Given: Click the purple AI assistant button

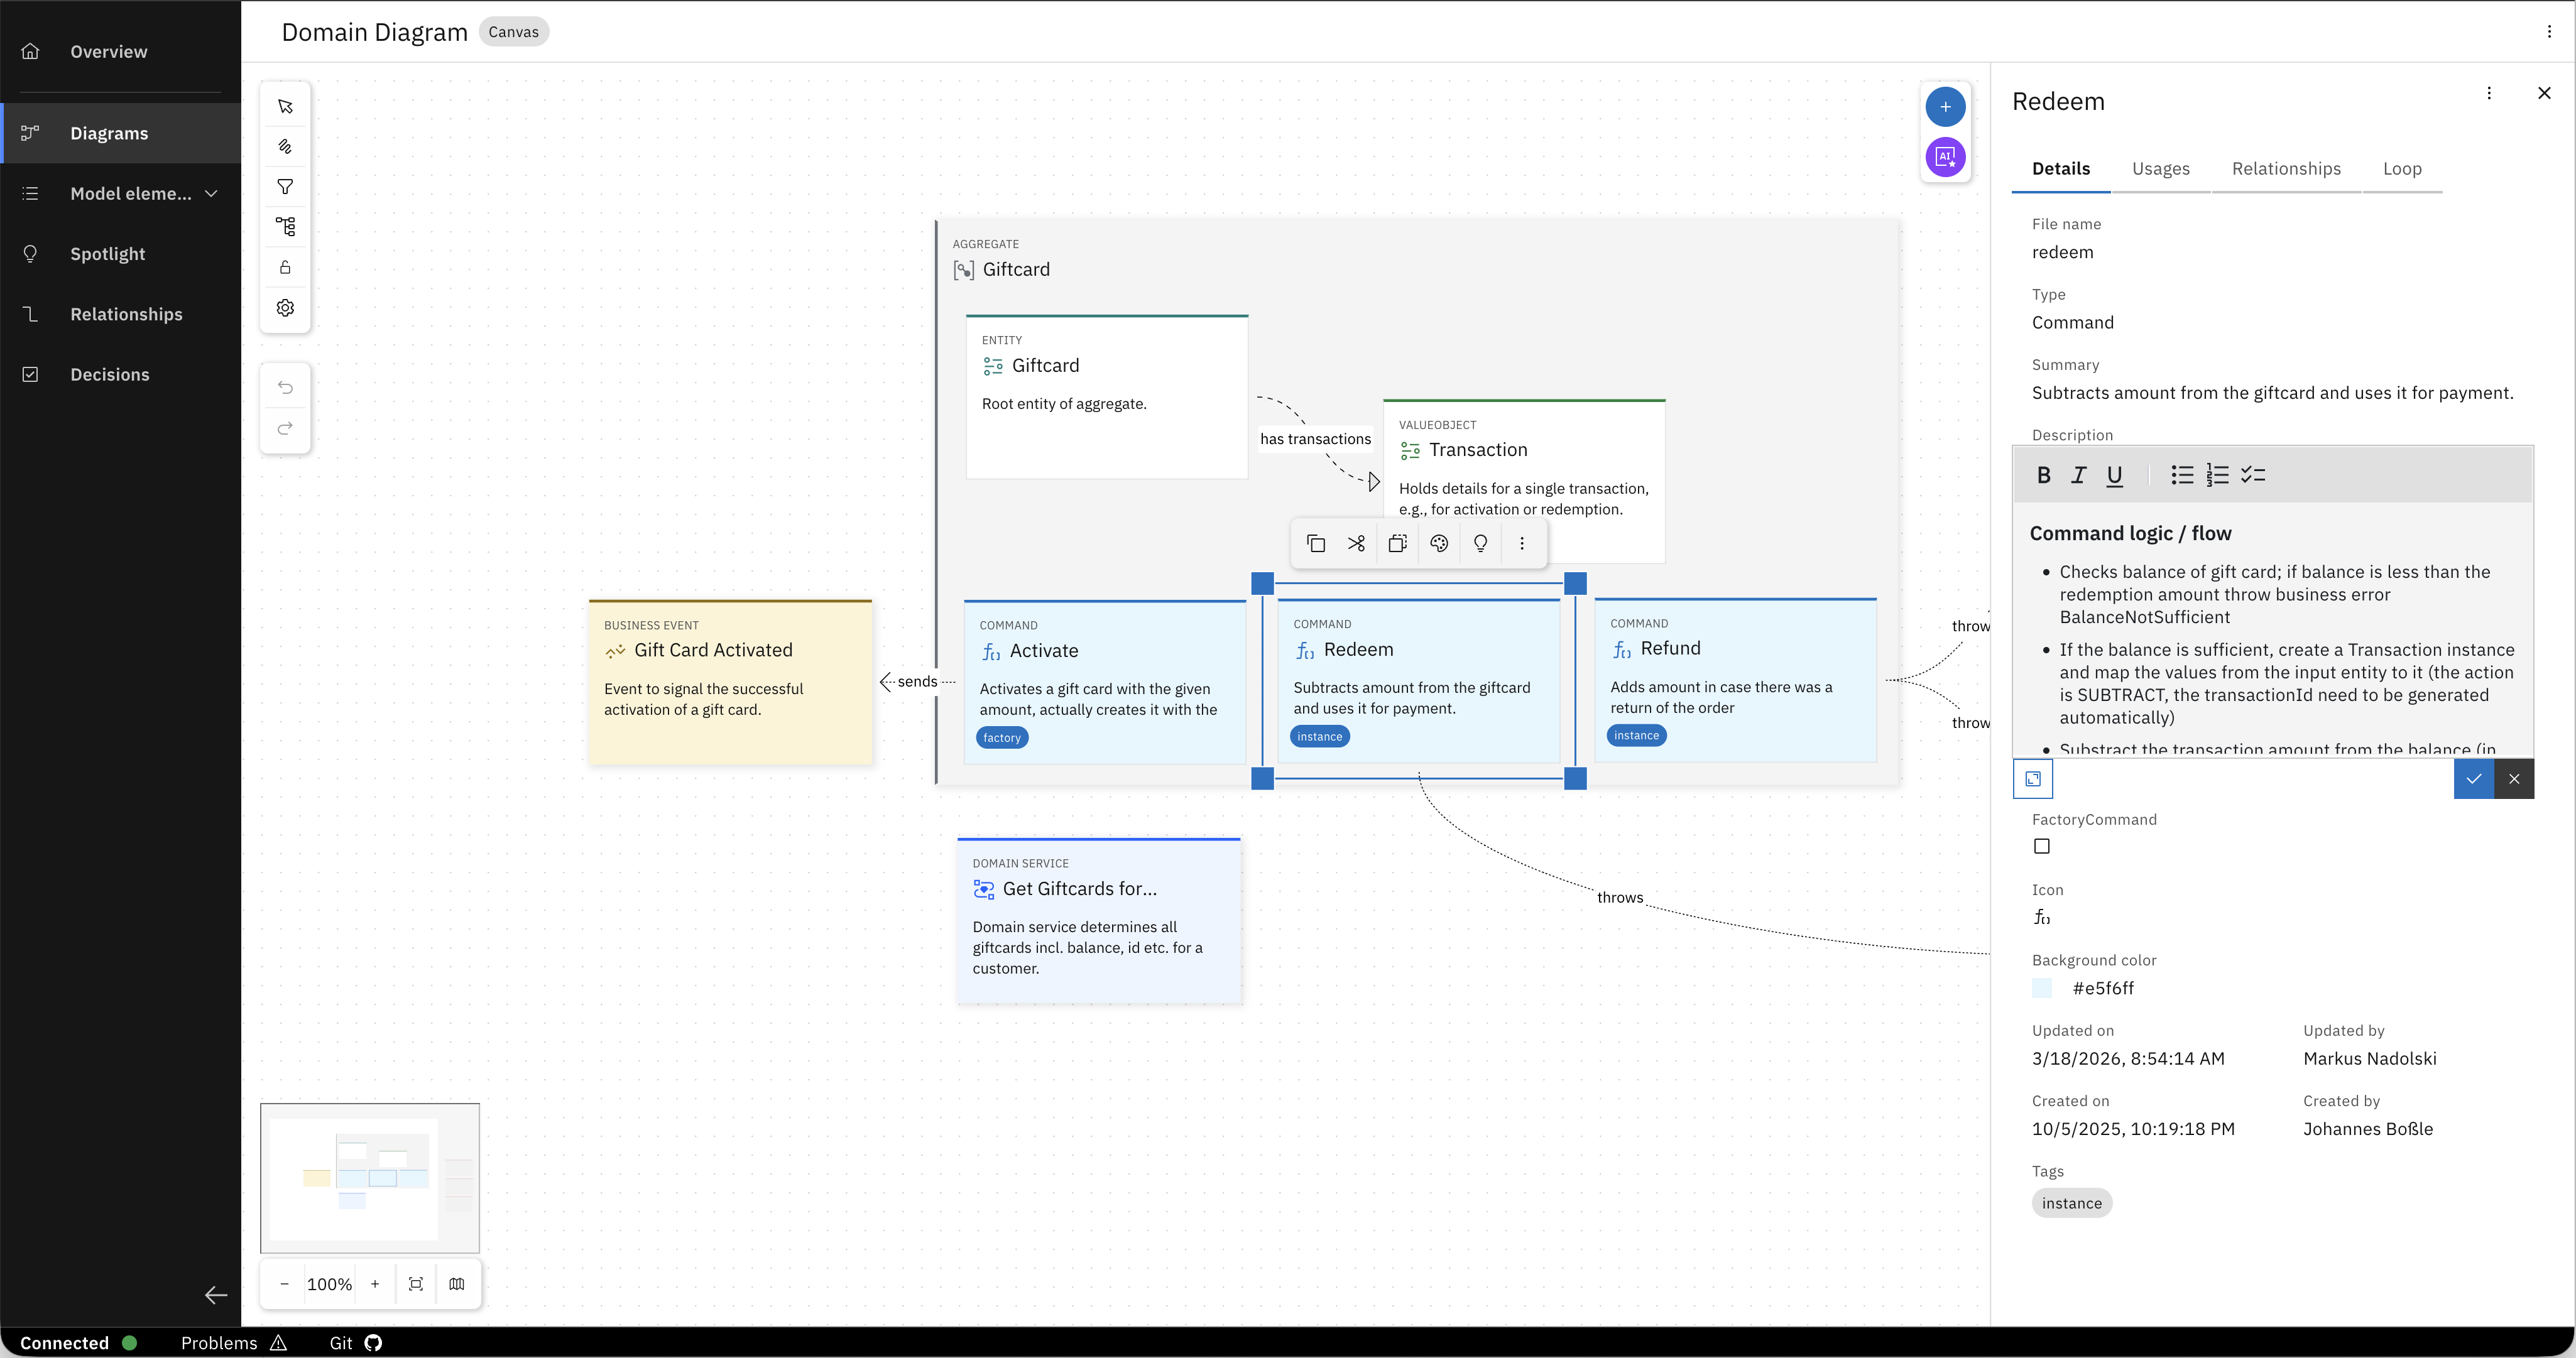Looking at the screenshot, I should click(x=1945, y=157).
